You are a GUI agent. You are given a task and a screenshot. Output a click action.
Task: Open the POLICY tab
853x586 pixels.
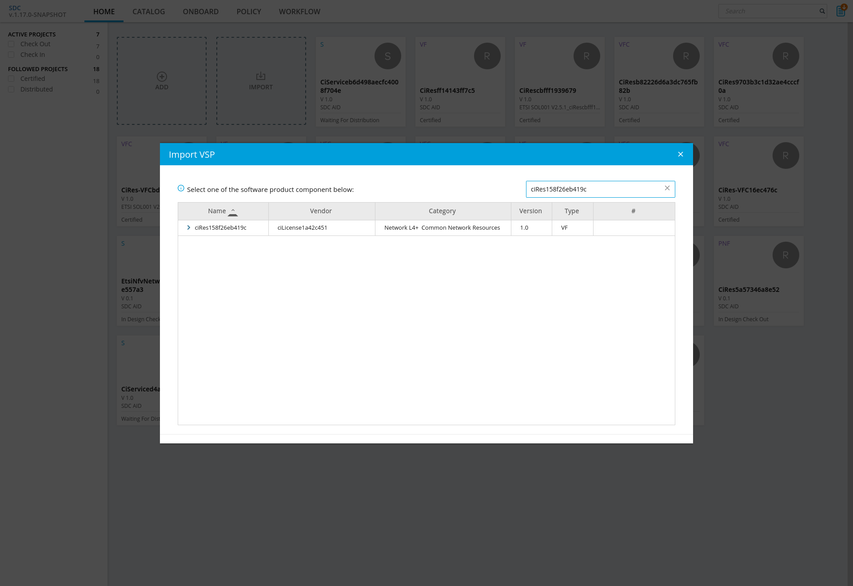coord(249,12)
